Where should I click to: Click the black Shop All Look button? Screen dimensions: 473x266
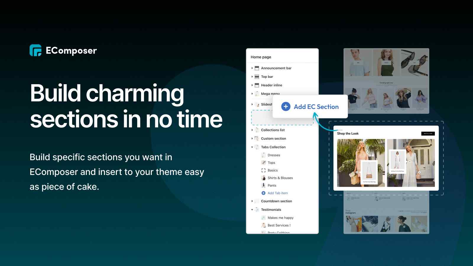[x=428, y=134]
